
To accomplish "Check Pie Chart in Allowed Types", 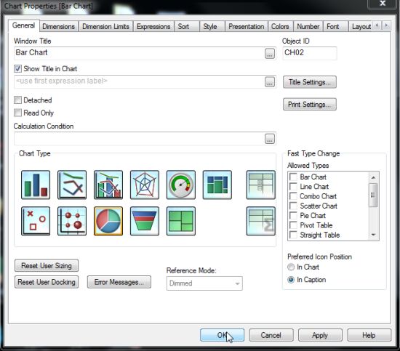I will click(x=293, y=216).
